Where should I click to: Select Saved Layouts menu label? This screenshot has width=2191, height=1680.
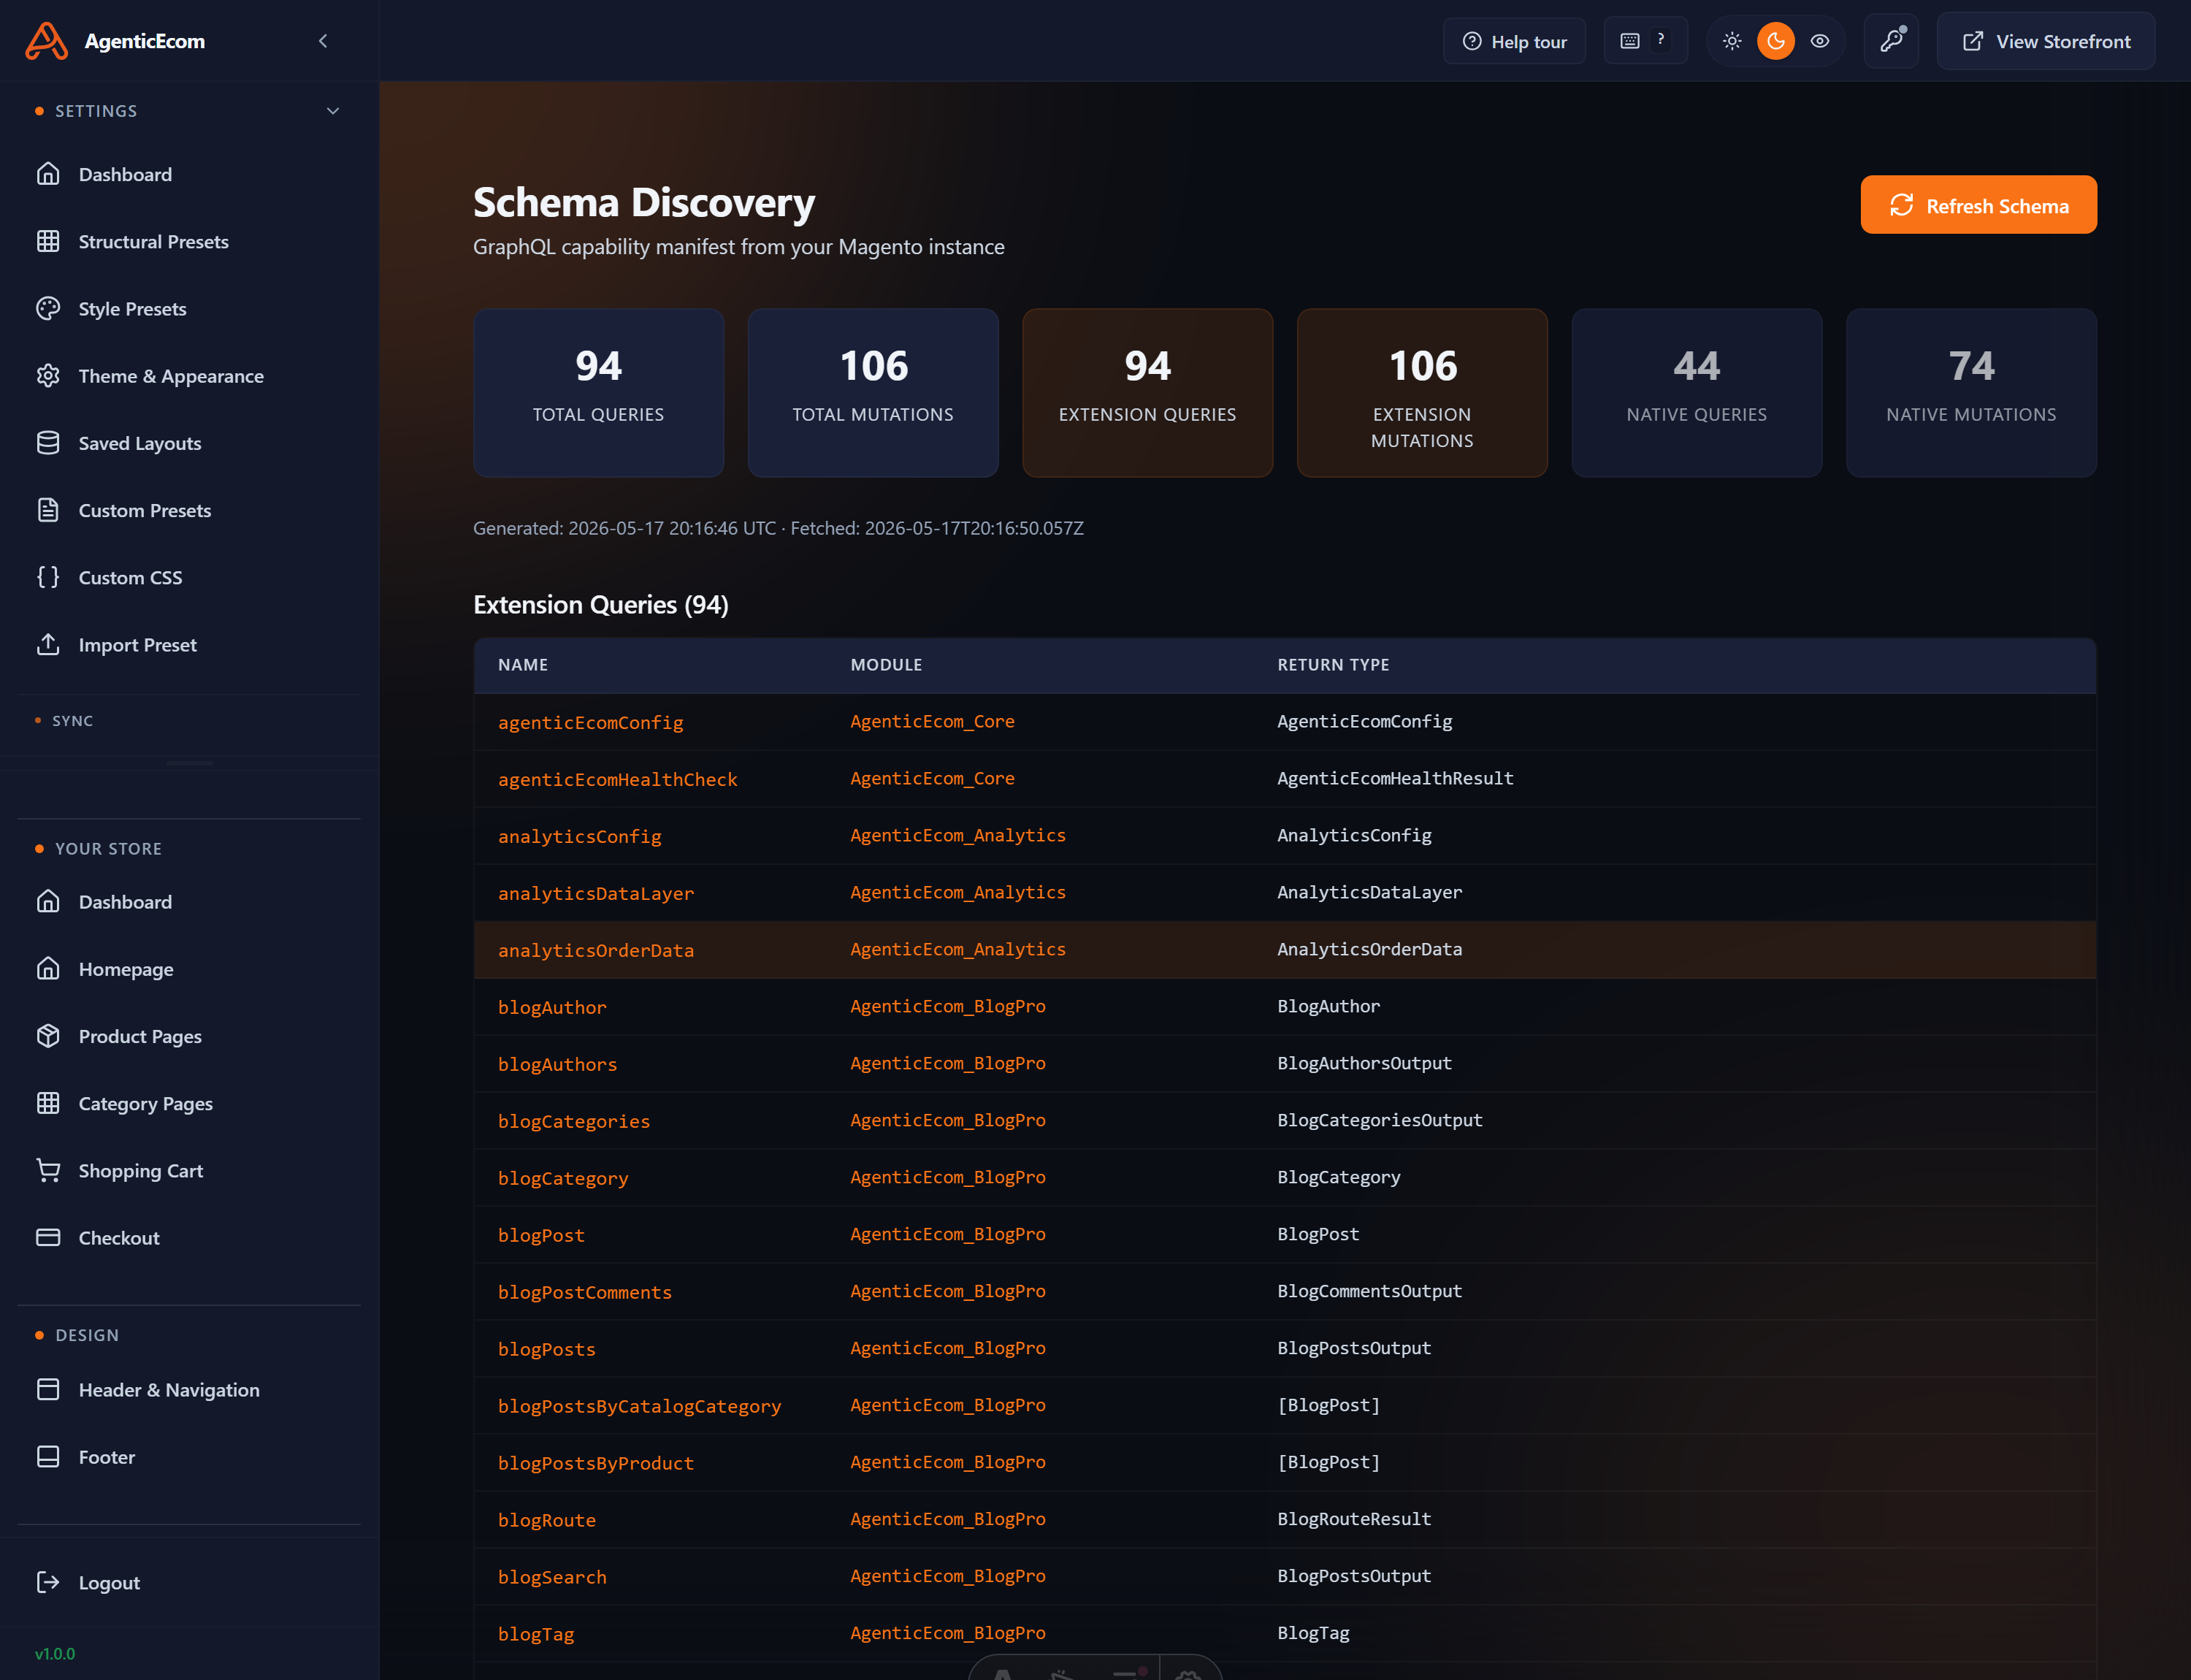tap(140, 443)
